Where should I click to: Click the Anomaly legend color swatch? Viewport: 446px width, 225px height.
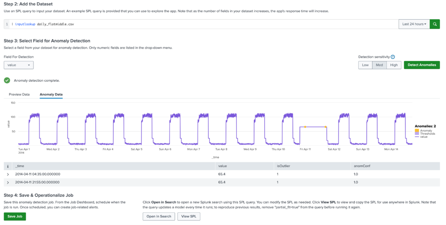[x=417, y=131]
